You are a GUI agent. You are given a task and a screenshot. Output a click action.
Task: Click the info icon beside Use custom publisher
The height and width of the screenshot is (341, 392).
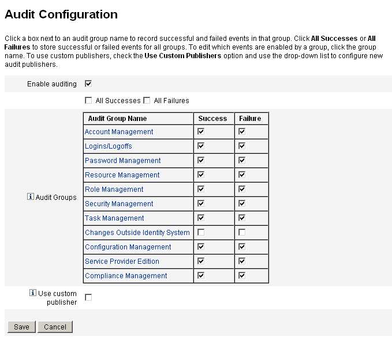pos(33,293)
